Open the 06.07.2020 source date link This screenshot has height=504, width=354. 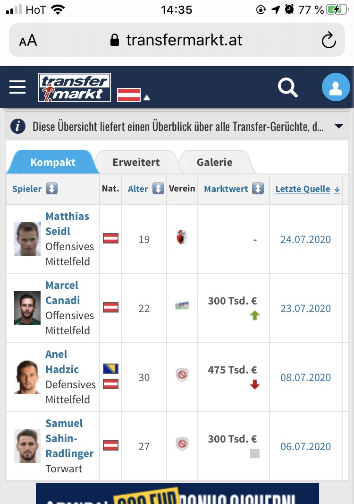click(305, 446)
